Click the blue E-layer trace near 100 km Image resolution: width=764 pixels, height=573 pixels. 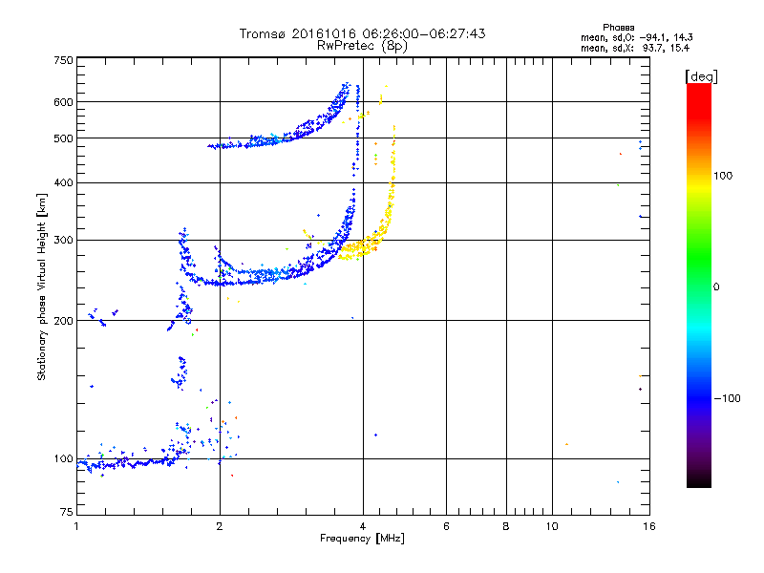click(132, 463)
